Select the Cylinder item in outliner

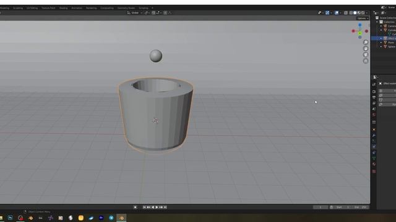pyautogui.click(x=392, y=30)
